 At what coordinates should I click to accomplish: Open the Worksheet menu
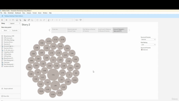pos(11,13)
